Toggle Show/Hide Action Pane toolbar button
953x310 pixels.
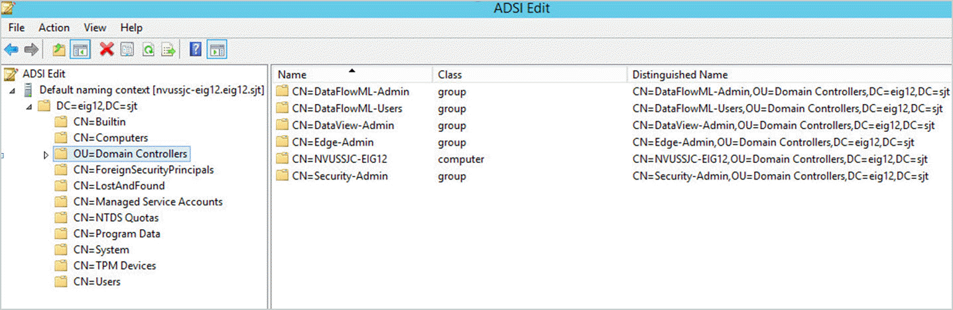(217, 49)
